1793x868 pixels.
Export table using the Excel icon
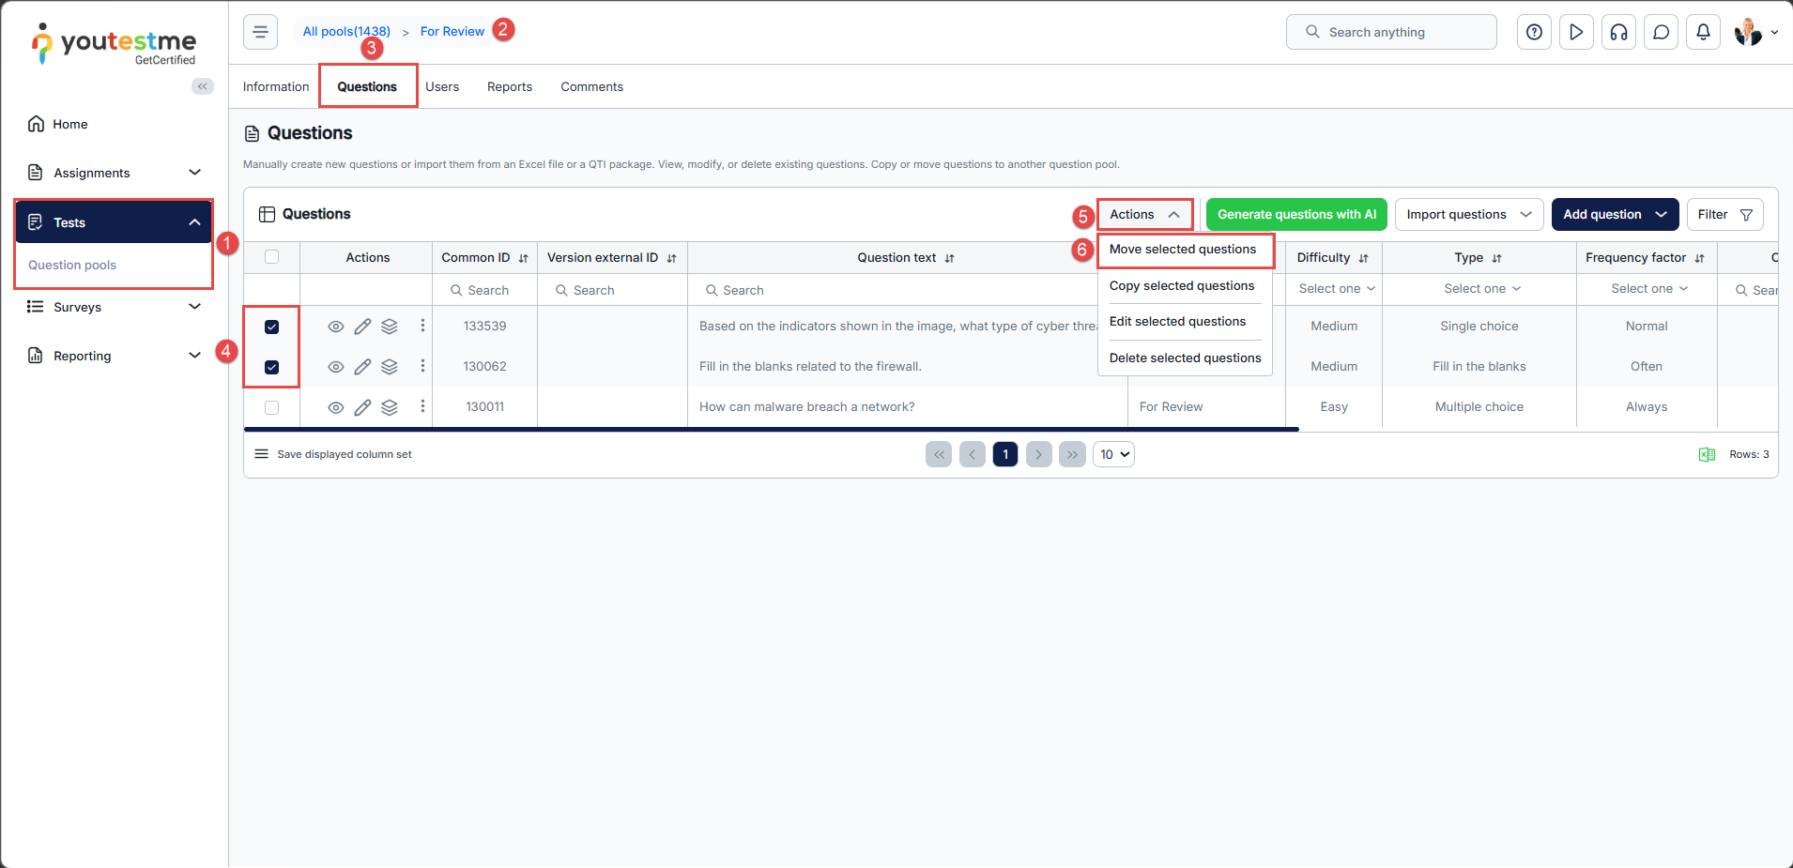[1707, 454]
